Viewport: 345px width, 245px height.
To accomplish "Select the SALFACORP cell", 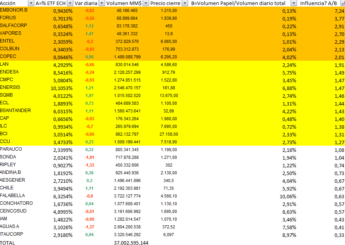I will tap(14, 26).
